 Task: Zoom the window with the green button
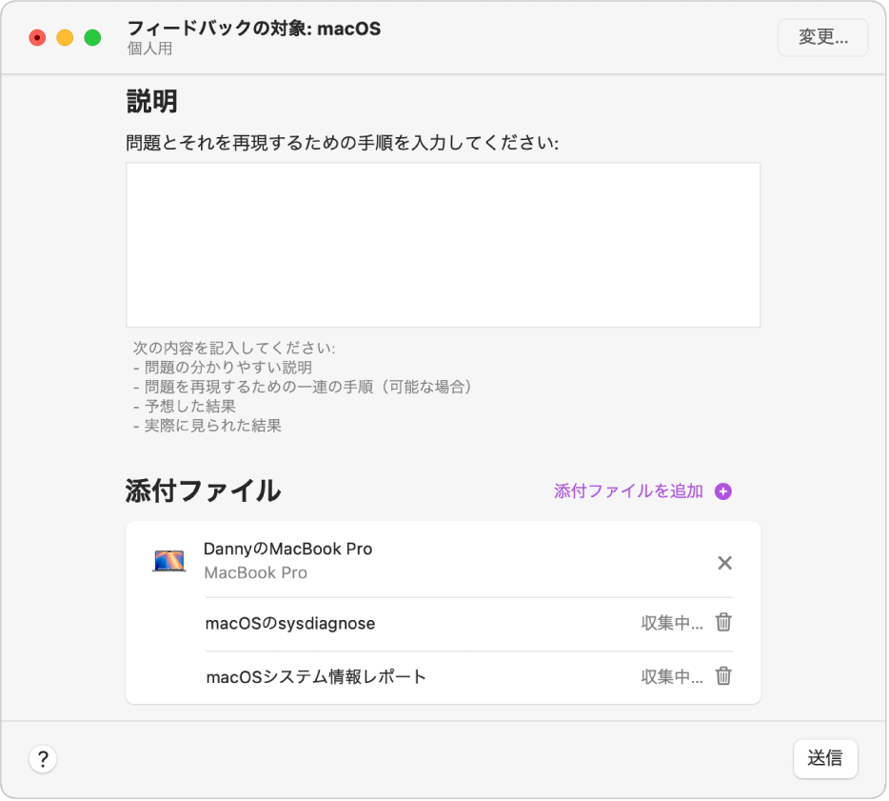point(93,38)
